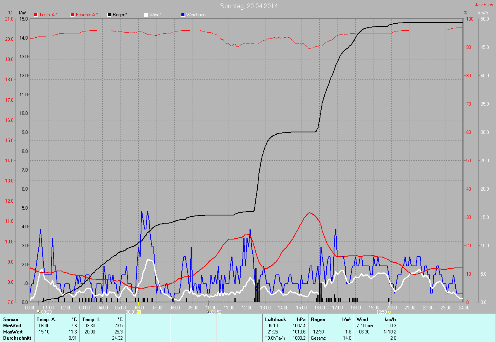Click the 'Temp. A.' column header in table
The image size is (496, 342).
pyautogui.click(x=46, y=319)
